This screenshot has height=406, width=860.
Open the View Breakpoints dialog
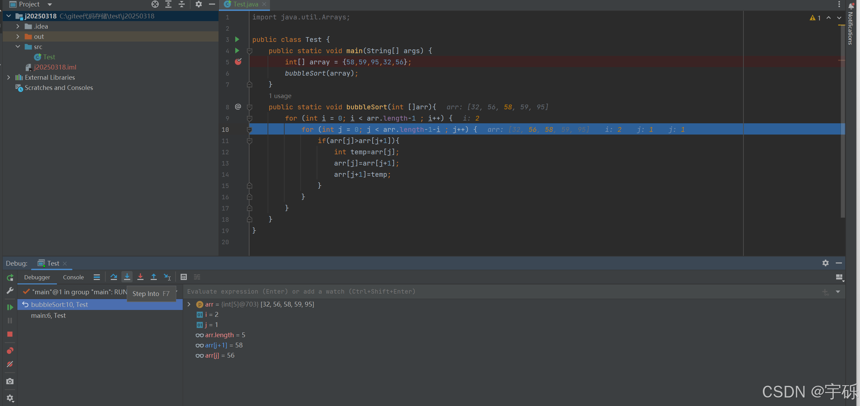tap(10, 350)
